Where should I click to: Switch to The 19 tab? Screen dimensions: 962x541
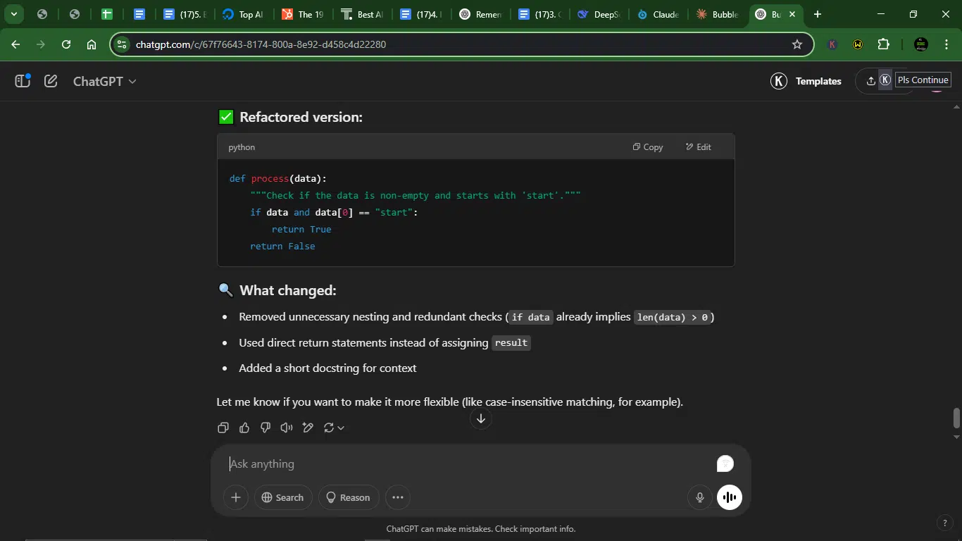pyautogui.click(x=301, y=14)
